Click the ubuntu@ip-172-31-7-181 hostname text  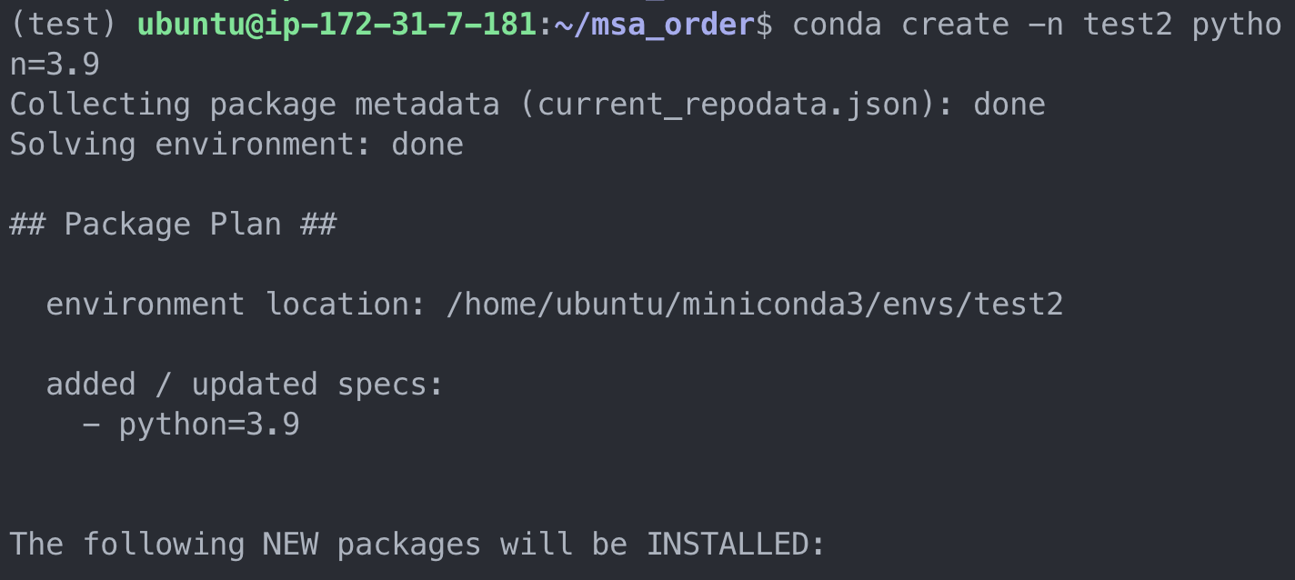[336, 25]
